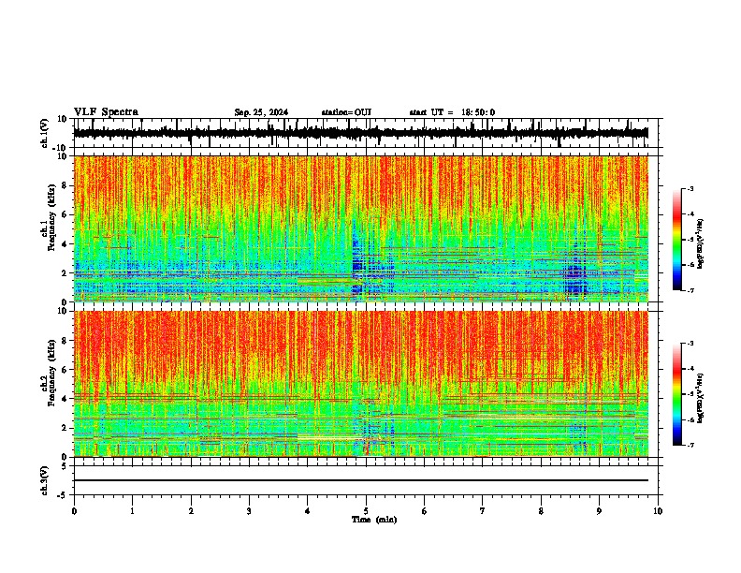The height and width of the screenshot is (573, 741).
Task: Click the ch.1 color bar log(PSD) label
Action: pyautogui.click(x=700, y=243)
